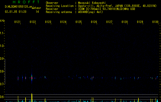Click the 0126 time axis marker
This screenshot has width=161, height=102.
94,22
